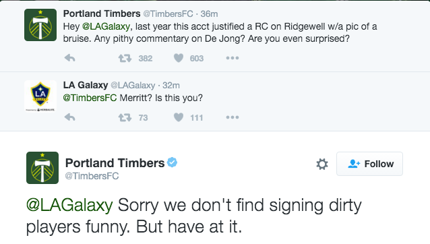
Task: Open more options on the first Timbers tweet
Action: pyautogui.click(x=233, y=58)
